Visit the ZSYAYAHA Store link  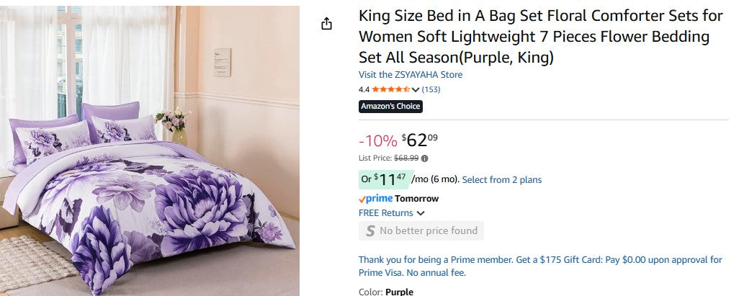(x=411, y=75)
